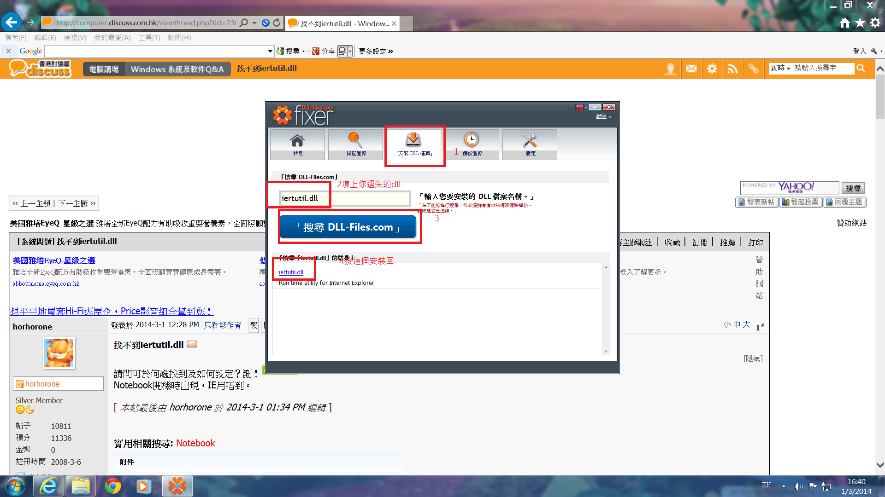Click the 登入 link in Google toolbar
Viewport: 885px width, 497px height.
coord(859,51)
